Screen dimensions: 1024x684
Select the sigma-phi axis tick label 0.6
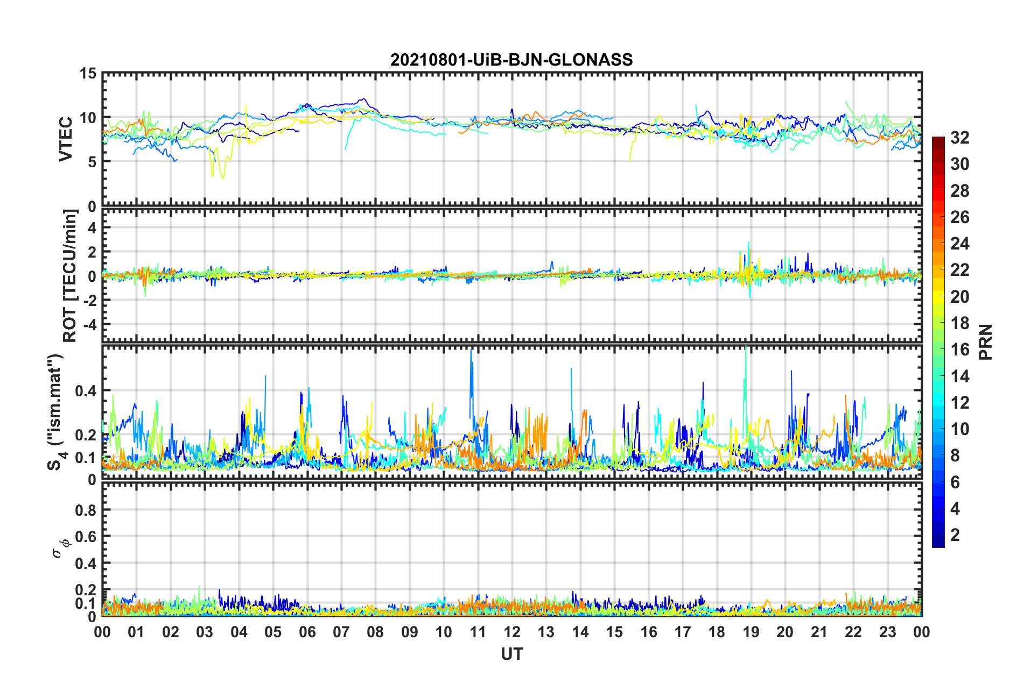pos(86,537)
